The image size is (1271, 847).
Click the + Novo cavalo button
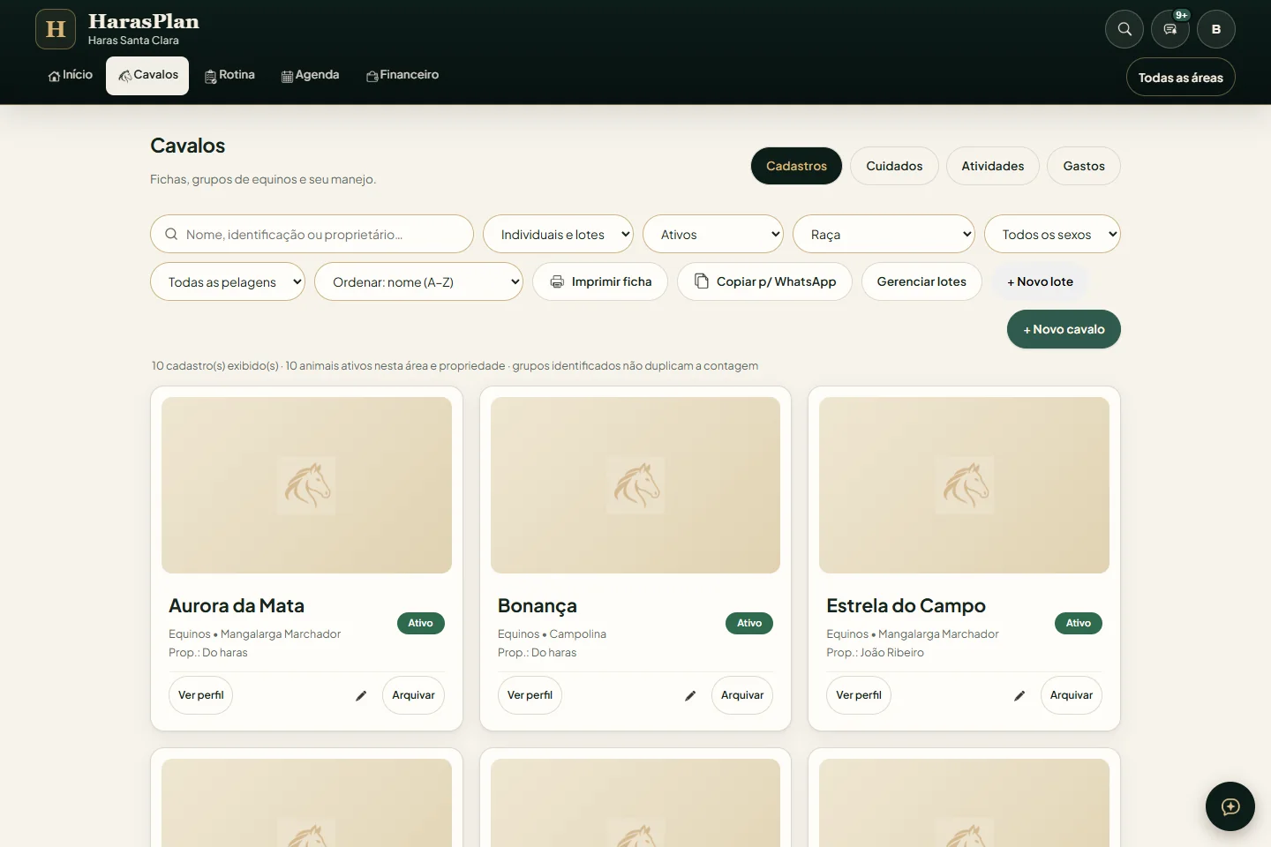pyautogui.click(x=1064, y=329)
